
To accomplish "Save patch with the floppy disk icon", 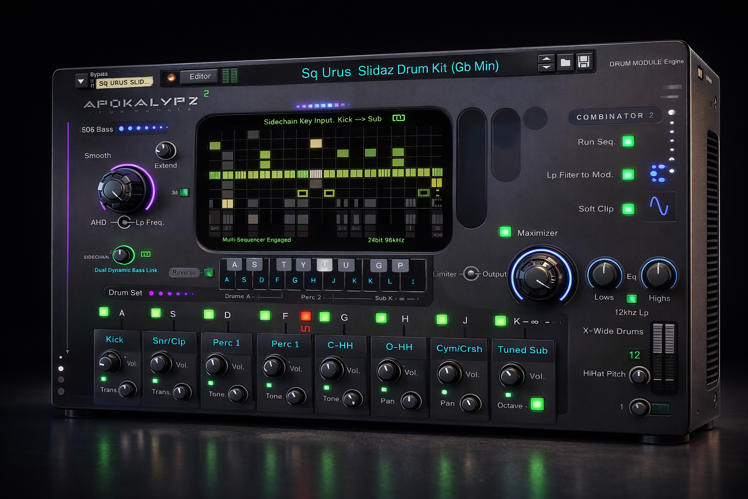I will click(583, 61).
